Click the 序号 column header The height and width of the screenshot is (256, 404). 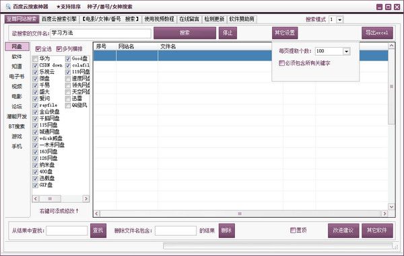(x=104, y=46)
